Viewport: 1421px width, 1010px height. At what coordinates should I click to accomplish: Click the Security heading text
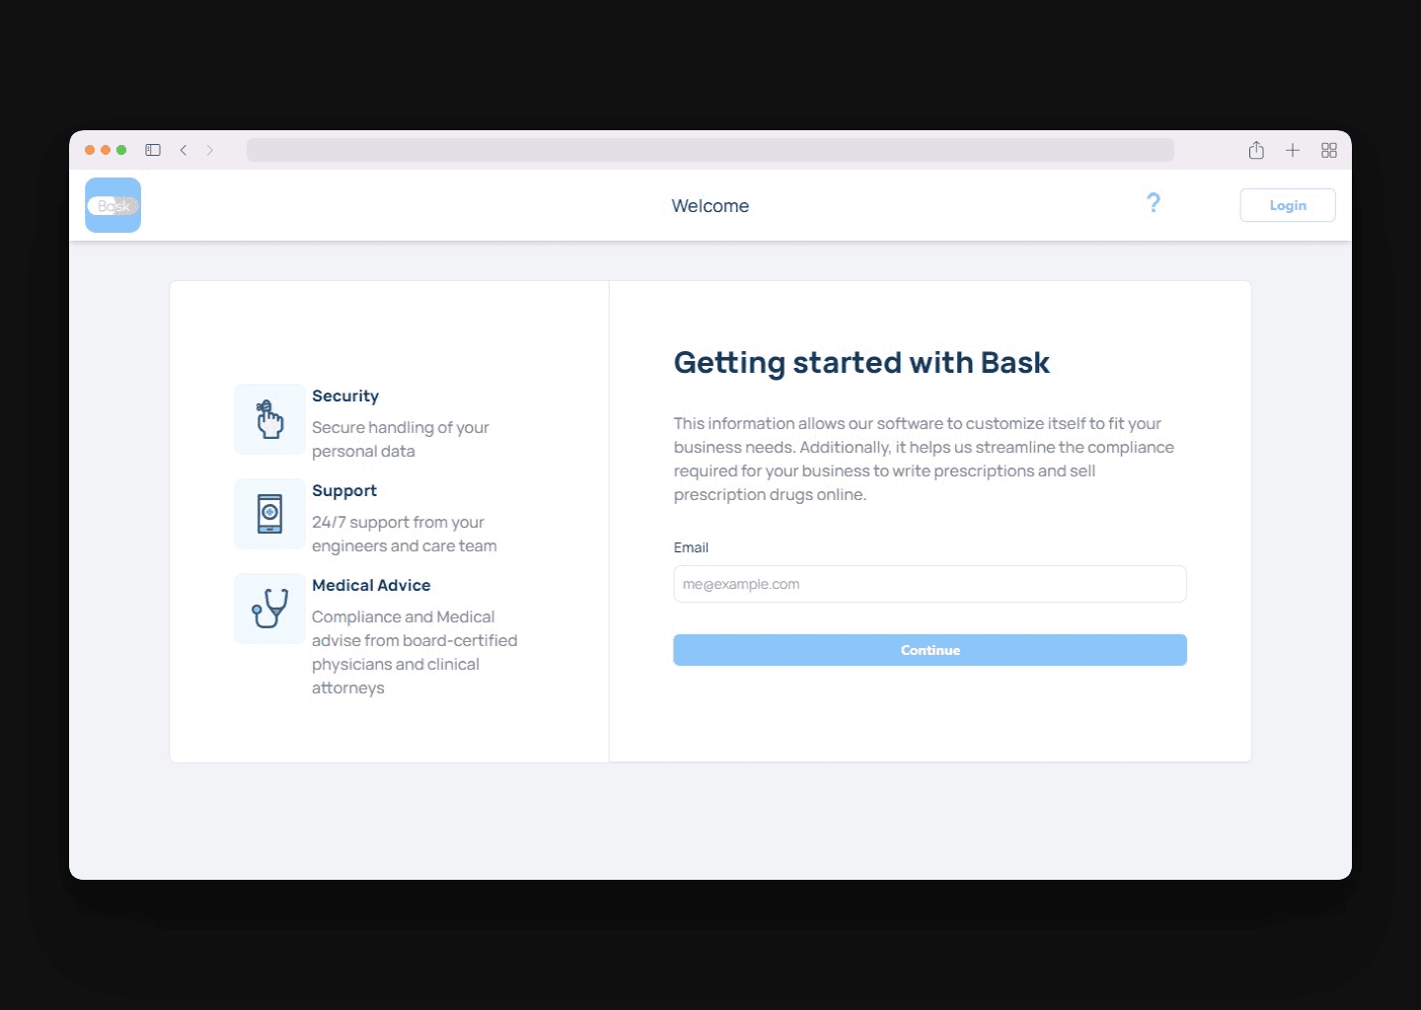tap(345, 396)
